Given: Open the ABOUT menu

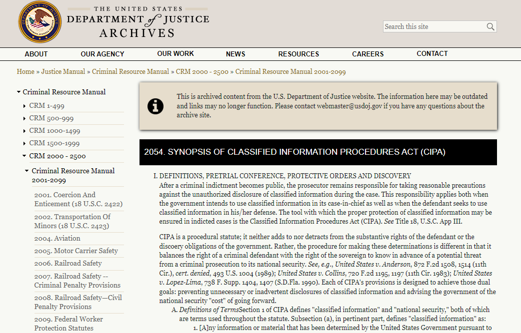Looking at the screenshot, I should [36, 54].
